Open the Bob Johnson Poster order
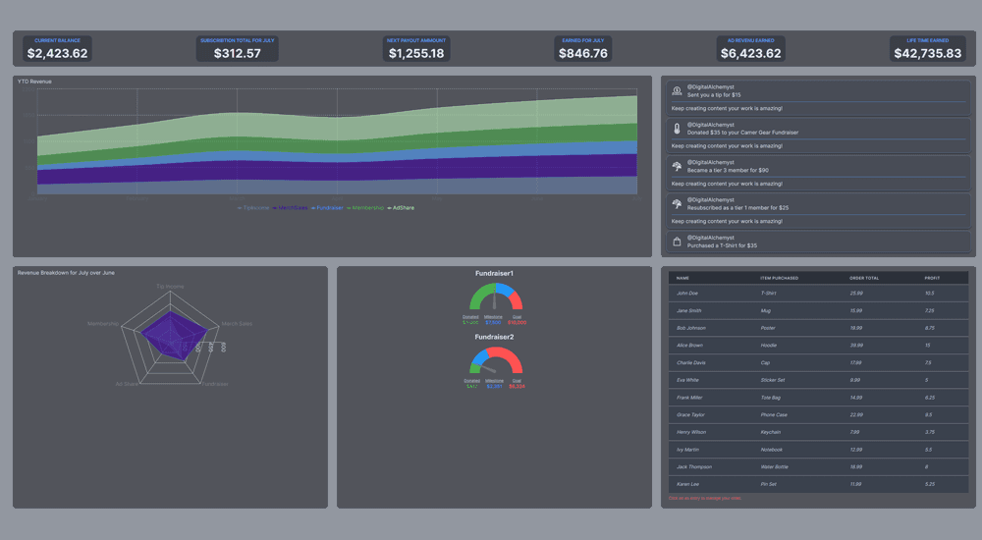The height and width of the screenshot is (540, 982). coord(818,328)
